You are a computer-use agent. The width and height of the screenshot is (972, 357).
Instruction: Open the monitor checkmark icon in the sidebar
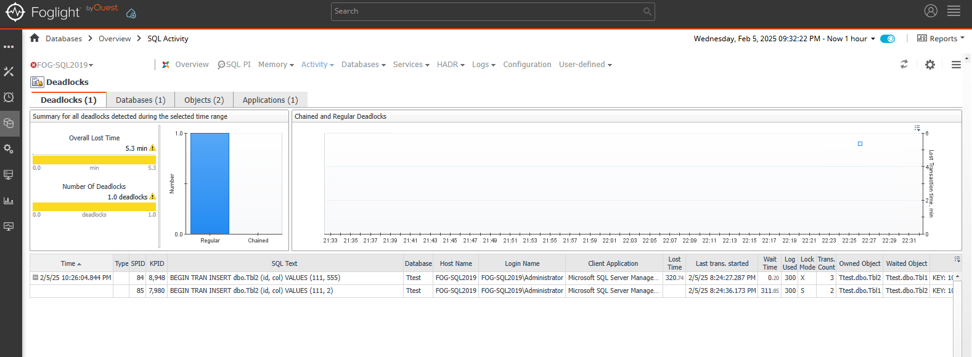[x=9, y=227]
